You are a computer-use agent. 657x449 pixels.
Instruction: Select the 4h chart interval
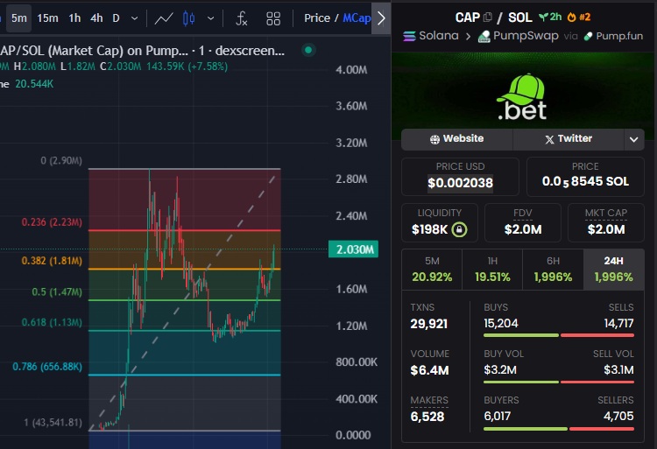pyautogui.click(x=96, y=18)
